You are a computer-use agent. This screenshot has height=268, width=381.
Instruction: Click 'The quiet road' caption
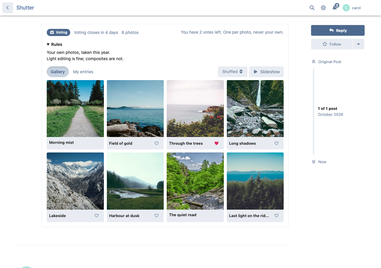pos(183,215)
